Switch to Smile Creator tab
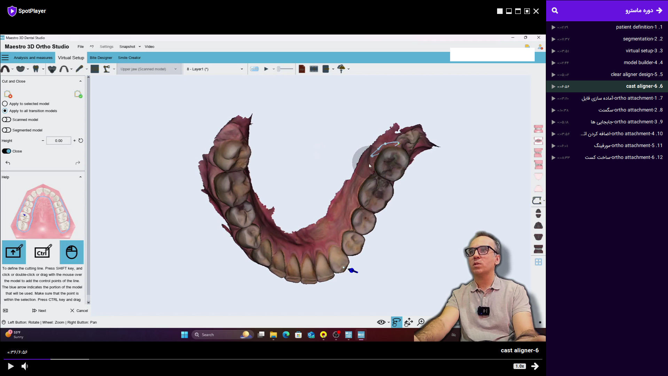 point(129,58)
